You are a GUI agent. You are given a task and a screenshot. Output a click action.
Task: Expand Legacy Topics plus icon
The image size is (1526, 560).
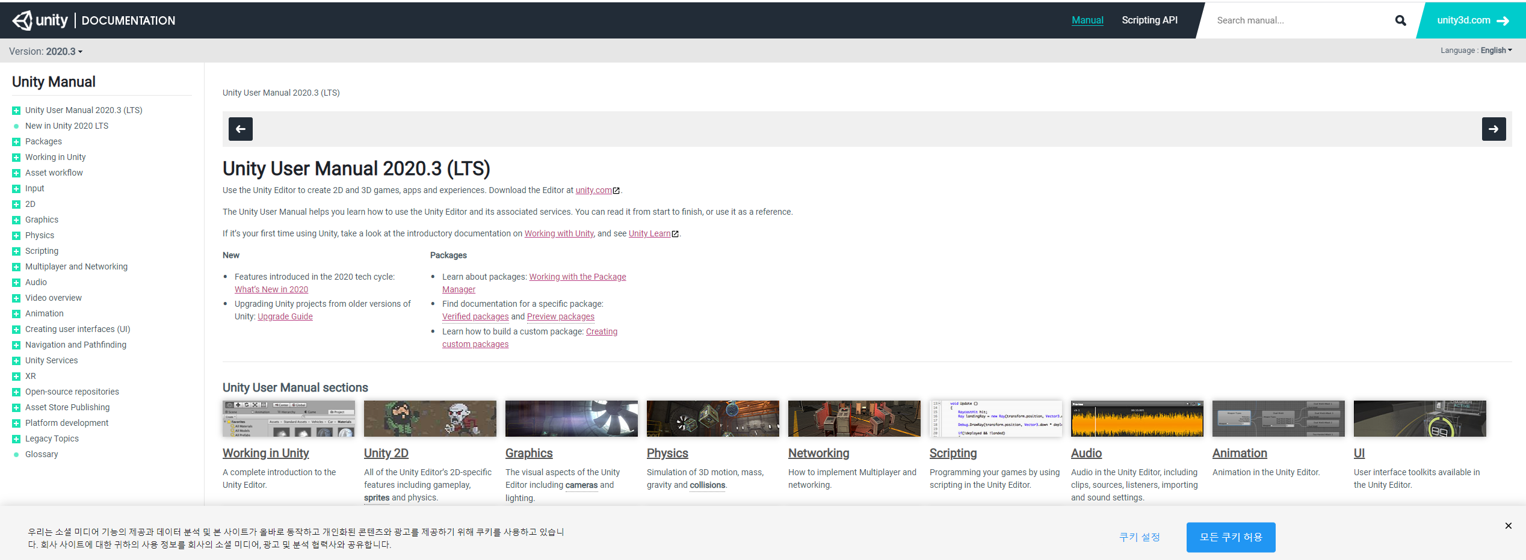[x=16, y=439]
